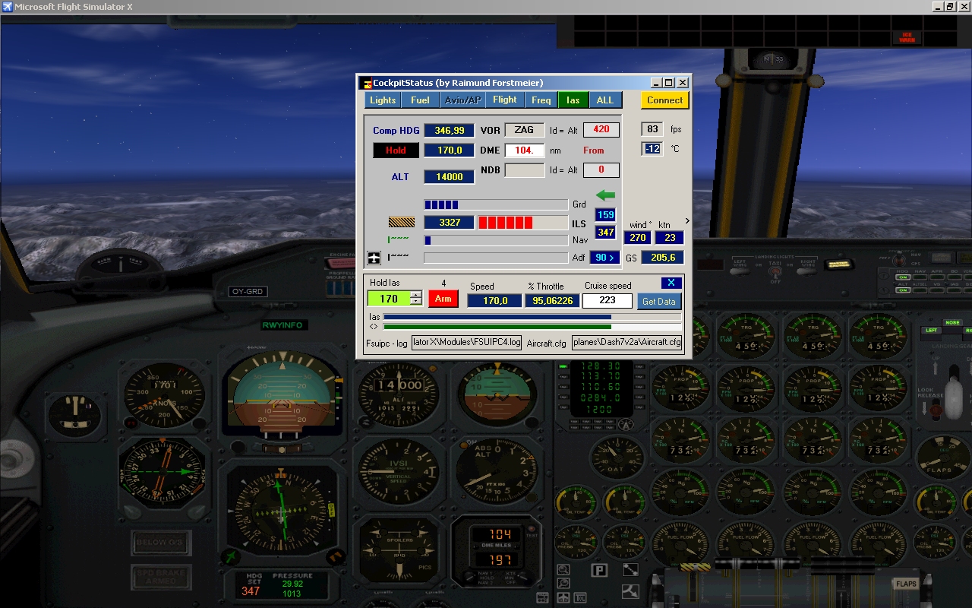Open the radio stack panel icon at bottom
The image size is (972, 608).
pos(542,598)
